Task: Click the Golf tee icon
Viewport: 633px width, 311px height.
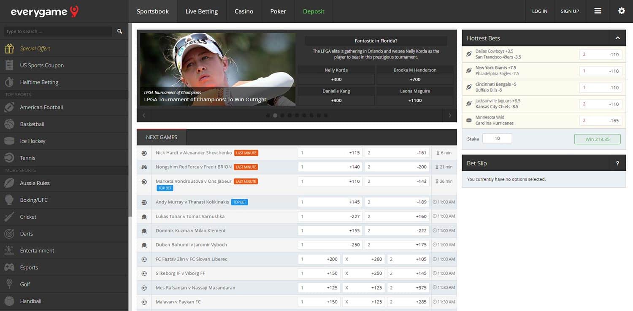Action: 9,284
